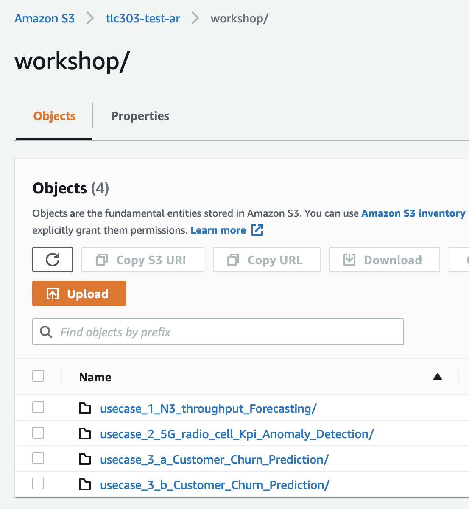Viewport: 469px width, 509px height.
Task: Click the Copy S3 URI button
Action: click(143, 260)
